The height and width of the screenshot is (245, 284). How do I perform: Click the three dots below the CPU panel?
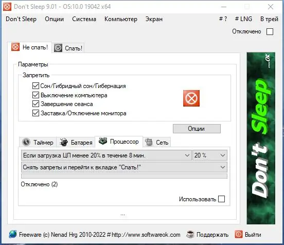coord(122,215)
